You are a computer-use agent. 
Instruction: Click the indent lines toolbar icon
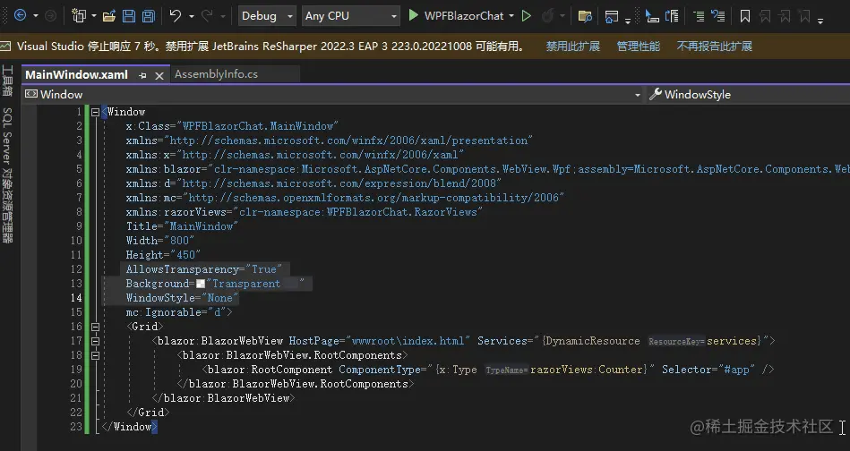pyautogui.click(x=699, y=16)
